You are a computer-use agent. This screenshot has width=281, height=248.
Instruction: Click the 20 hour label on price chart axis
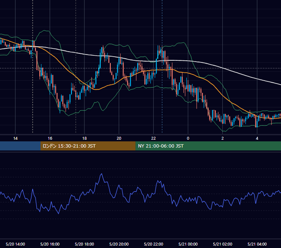tap(119, 138)
